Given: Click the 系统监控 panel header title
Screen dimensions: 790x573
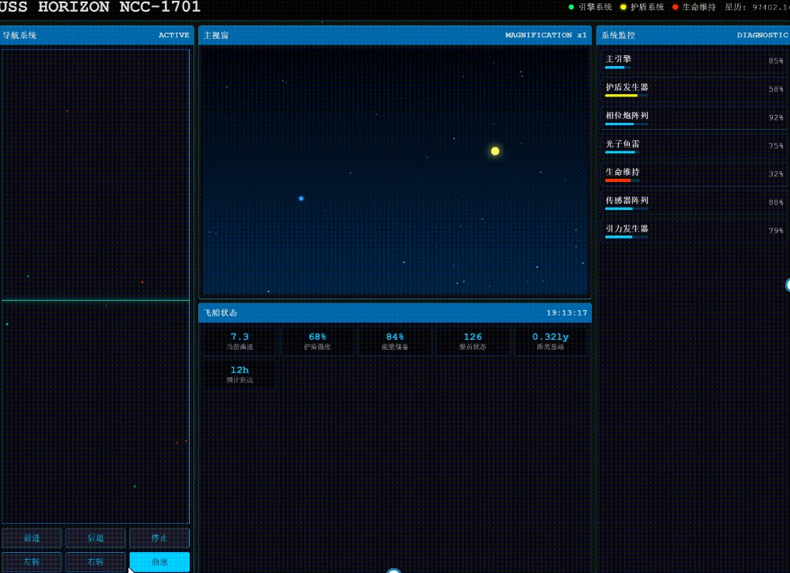Looking at the screenshot, I should [x=618, y=35].
